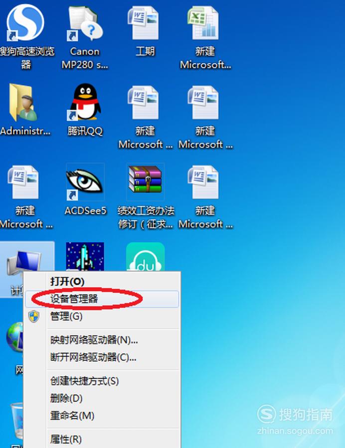Select the Word document right of WinRAR archive
This screenshot has height=448, width=345.
pos(204,182)
